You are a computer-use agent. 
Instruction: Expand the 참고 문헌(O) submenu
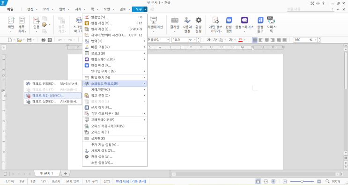(115, 96)
